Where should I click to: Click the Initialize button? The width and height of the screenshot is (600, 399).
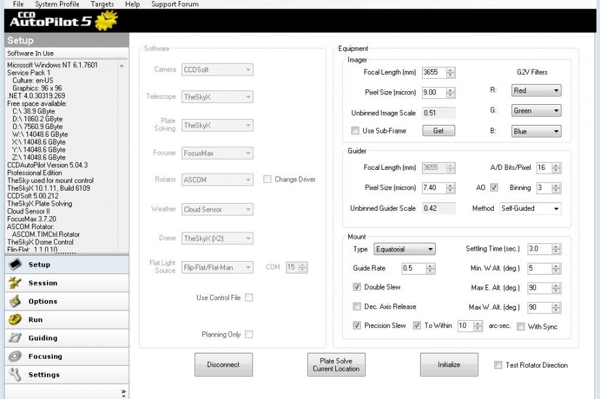click(449, 365)
